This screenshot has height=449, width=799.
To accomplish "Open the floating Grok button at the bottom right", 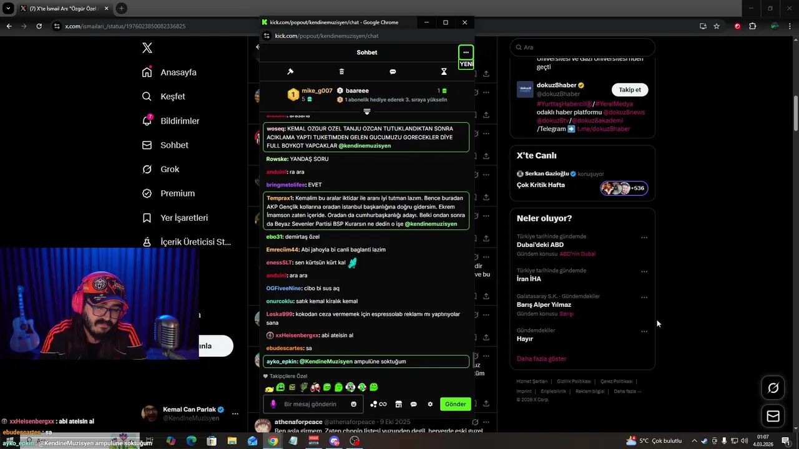I will (x=773, y=389).
